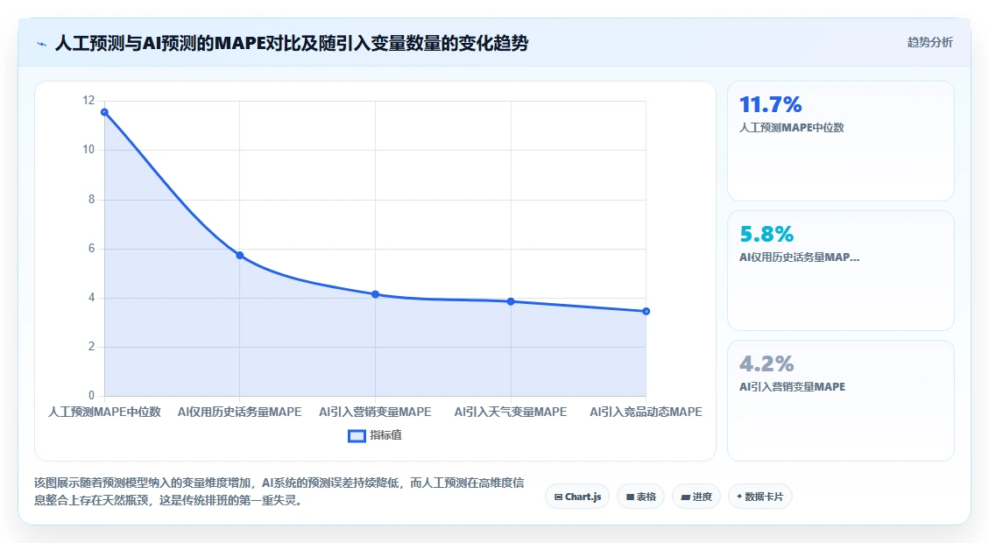Open the 11.7% 人工预测MAPE中位数 card
This screenshot has width=989, height=543.
(841, 141)
